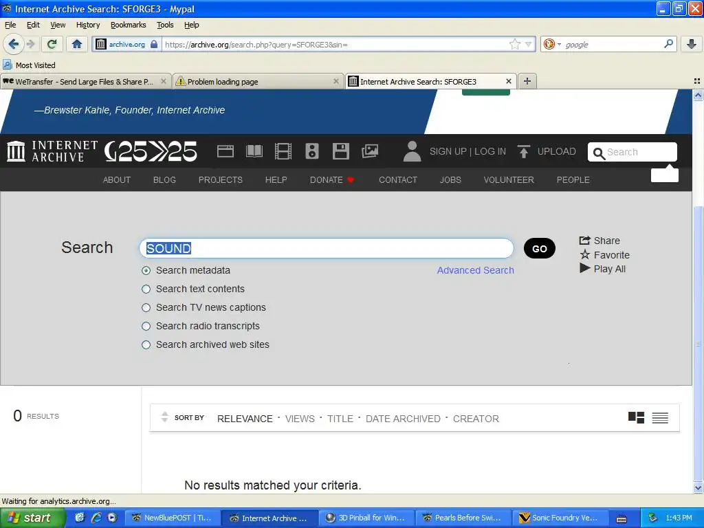Click LOG IN link
This screenshot has height=528, width=704.
click(x=490, y=151)
